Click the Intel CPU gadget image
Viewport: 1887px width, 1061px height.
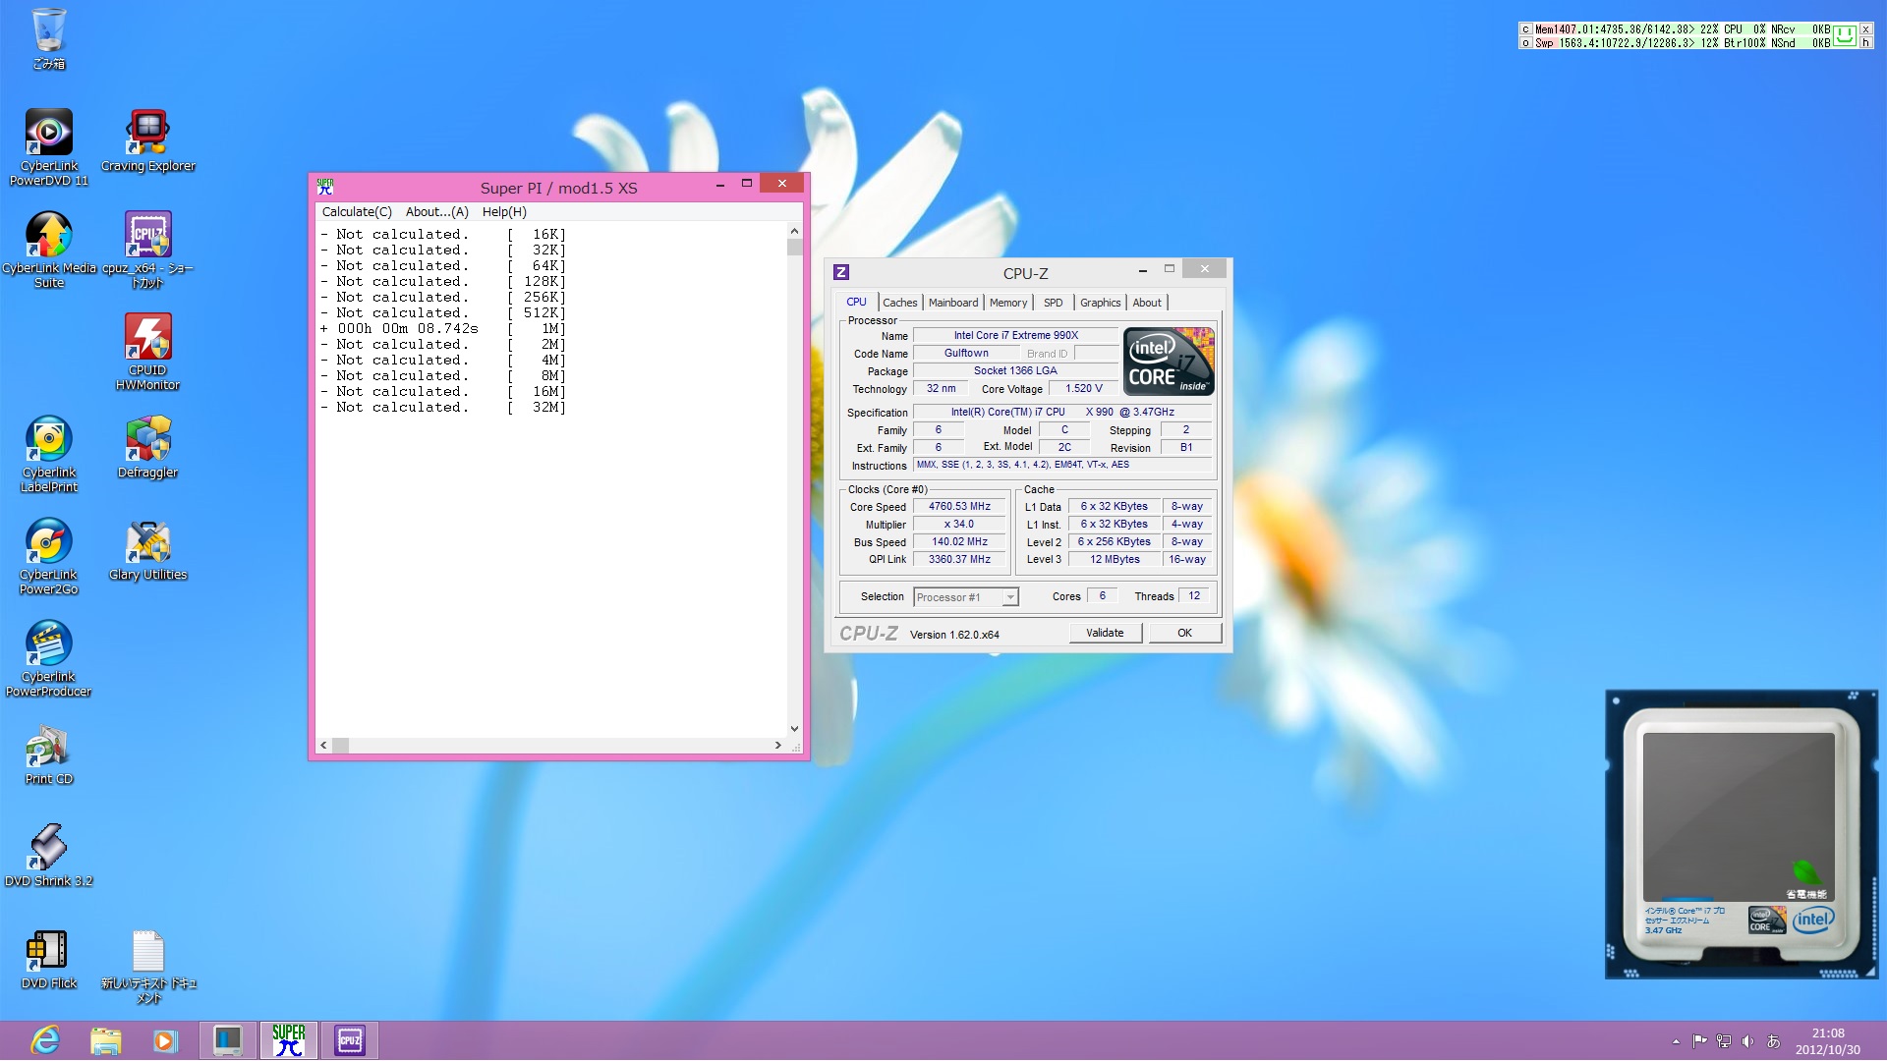tap(1741, 835)
